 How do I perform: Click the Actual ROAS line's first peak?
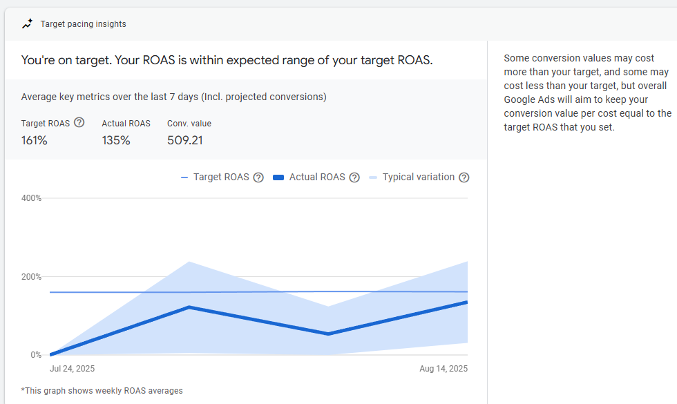[x=189, y=307]
